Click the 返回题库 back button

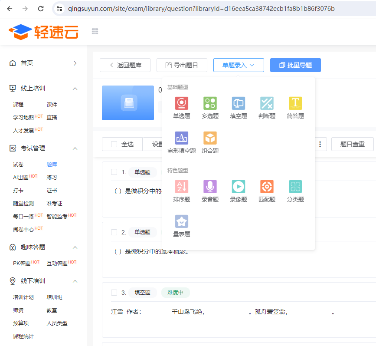(125, 65)
